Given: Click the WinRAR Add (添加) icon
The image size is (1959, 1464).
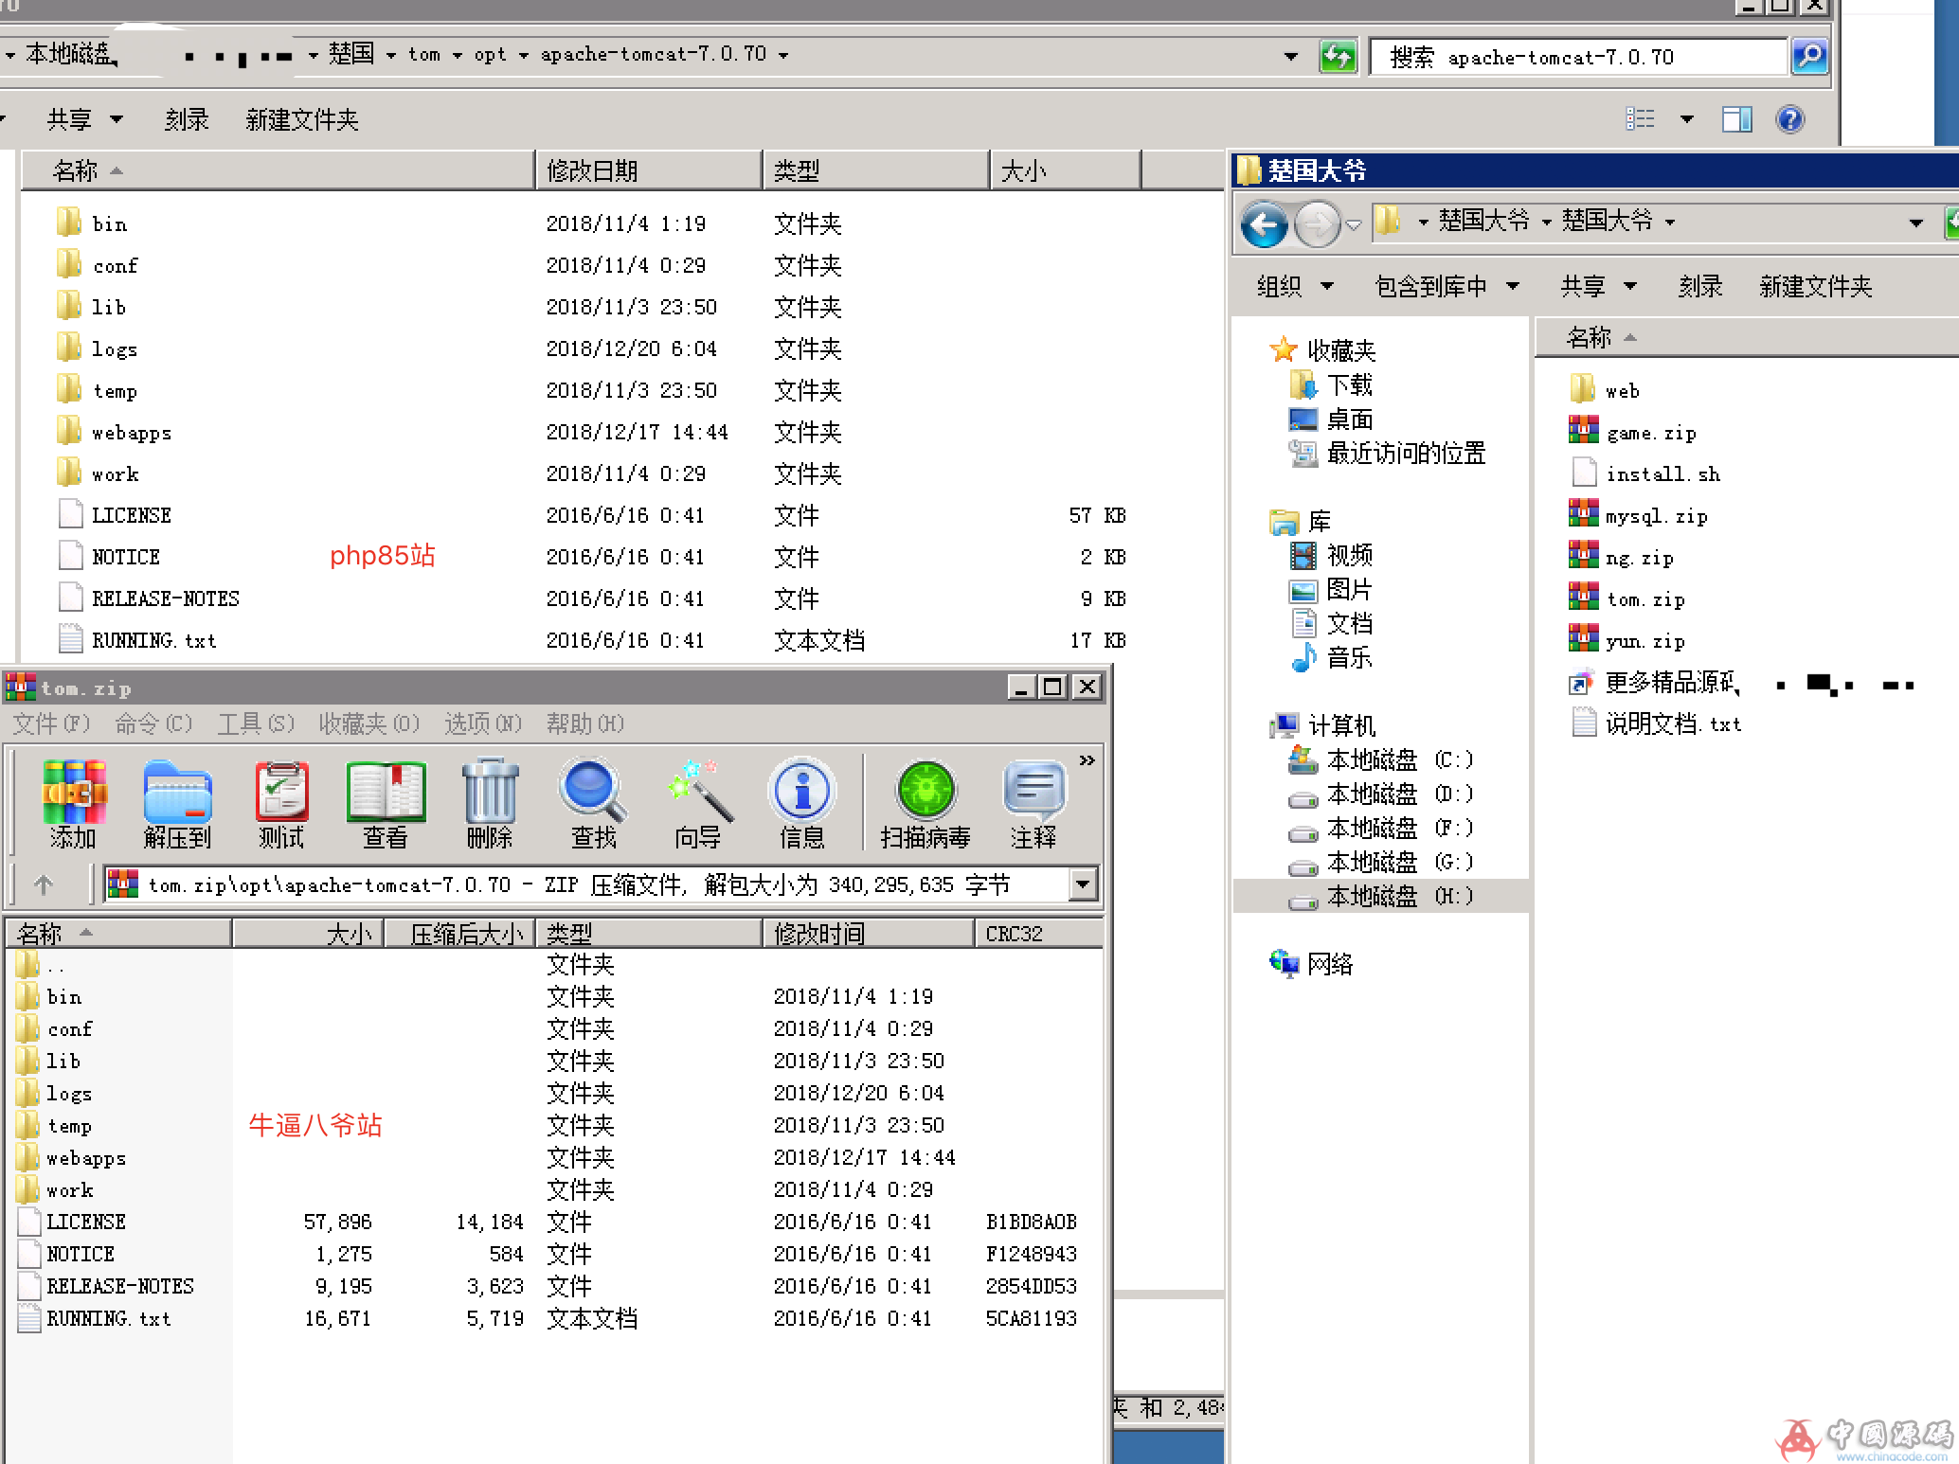Looking at the screenshot, I should click(74, 803).
